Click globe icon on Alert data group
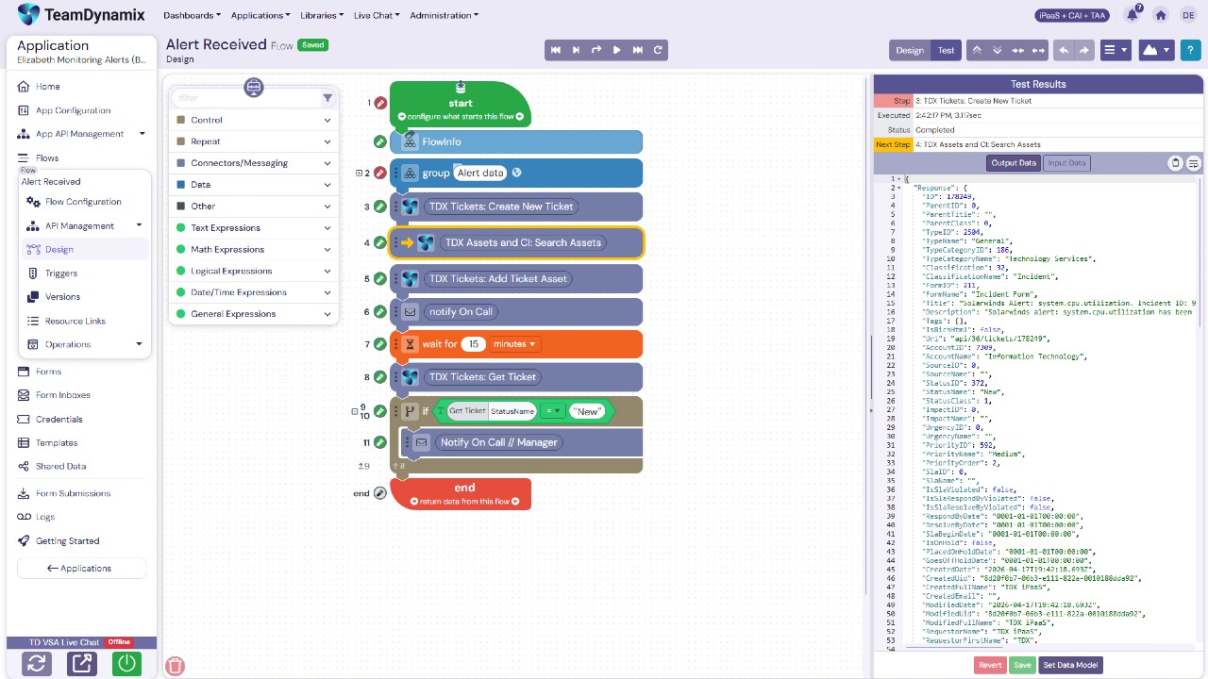Image resolution: width=1208 pixels, height=679 pixels. pos(516,173)
